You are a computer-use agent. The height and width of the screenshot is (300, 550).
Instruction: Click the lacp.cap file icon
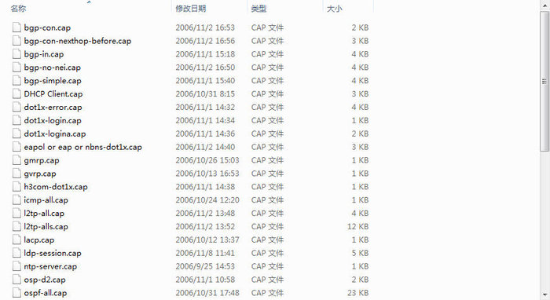click(x=16, y=240)
